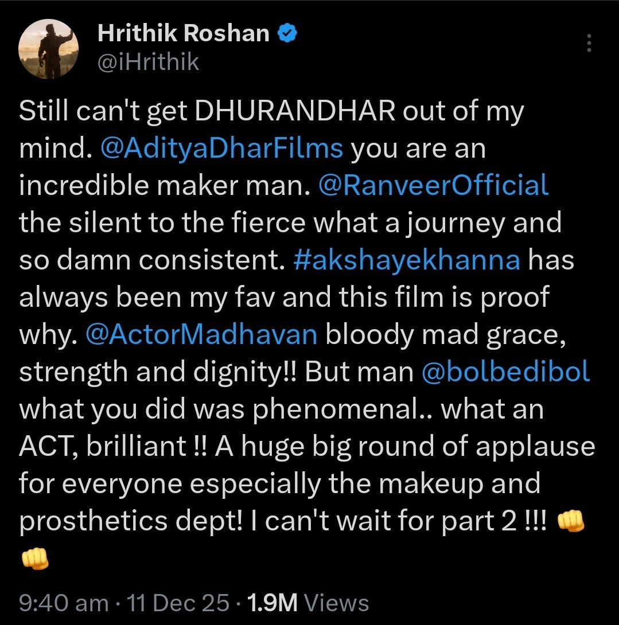Open the @RanveerOfficial mention
The image size is (619, 625).
pyautogui.click(x=433, y=186)
